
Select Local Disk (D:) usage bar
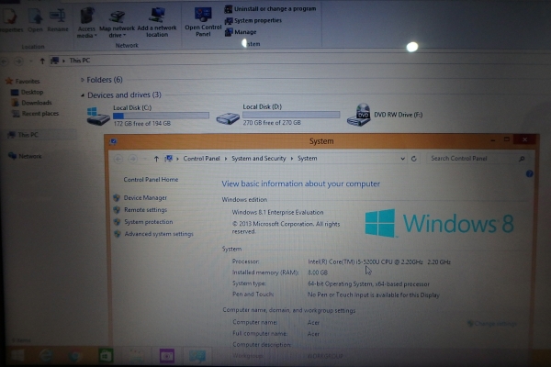click(x=291, y=115)
